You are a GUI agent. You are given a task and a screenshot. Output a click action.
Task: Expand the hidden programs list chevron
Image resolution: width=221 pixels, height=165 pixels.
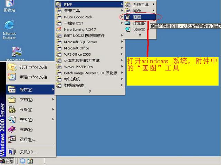click(90, 91)
